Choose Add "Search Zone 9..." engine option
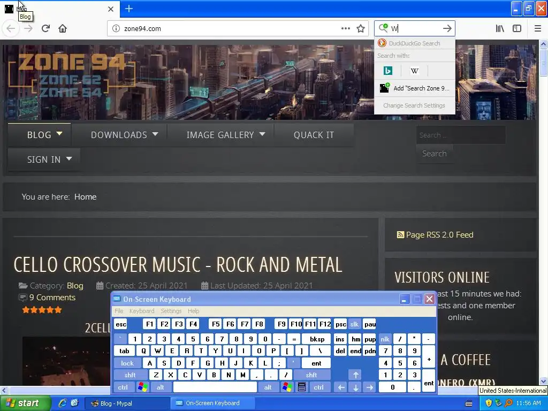The image size is (548, 411). point(415,88)
